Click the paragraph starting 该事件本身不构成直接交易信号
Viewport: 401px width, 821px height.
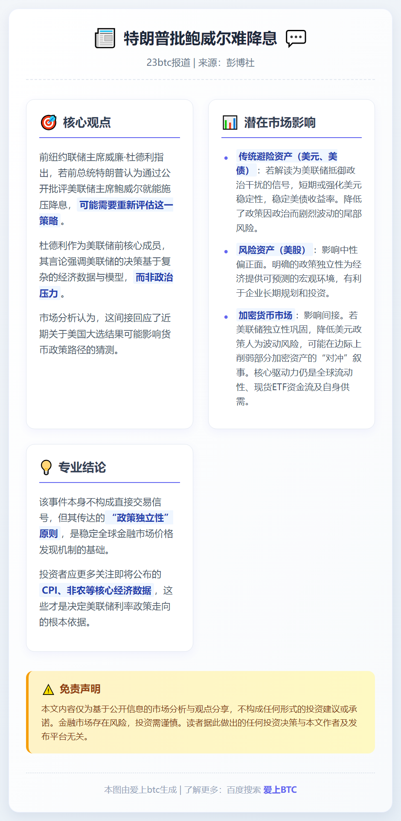click(106, 526)
